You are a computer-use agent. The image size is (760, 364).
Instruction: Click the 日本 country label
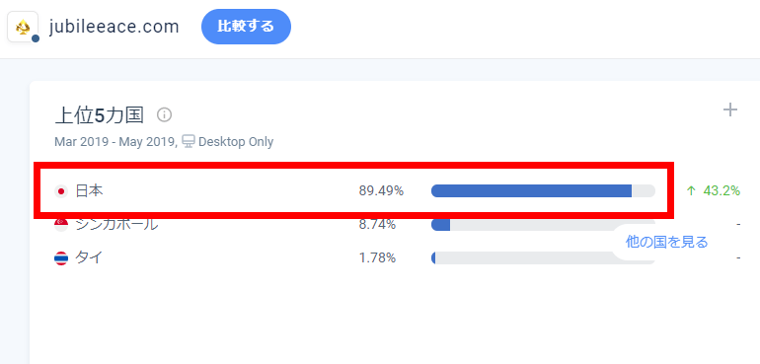(89, 191)
